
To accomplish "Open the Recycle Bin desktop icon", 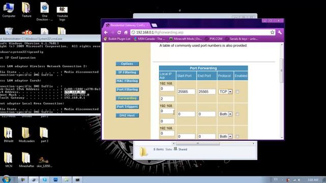I will coord(9,31).
